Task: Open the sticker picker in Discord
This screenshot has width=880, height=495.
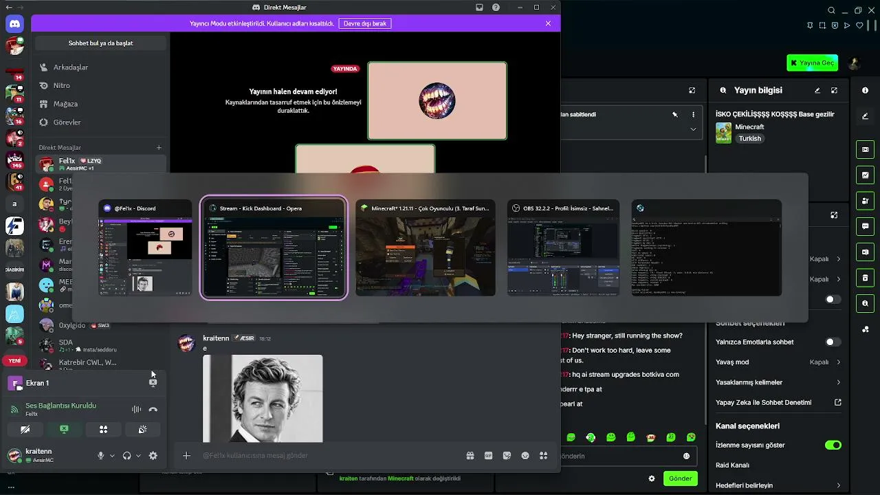Action: point(507,455)
